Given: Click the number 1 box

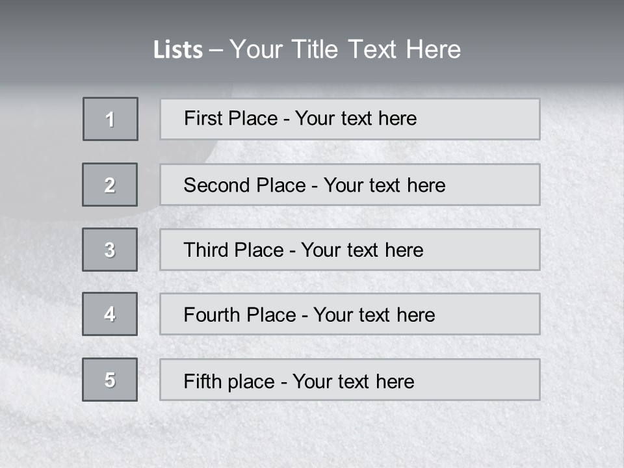Looking at the screenshot, I should (110, 119).
